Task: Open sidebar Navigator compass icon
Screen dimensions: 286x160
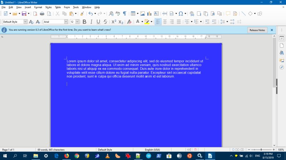Action: tap(282, 67)
